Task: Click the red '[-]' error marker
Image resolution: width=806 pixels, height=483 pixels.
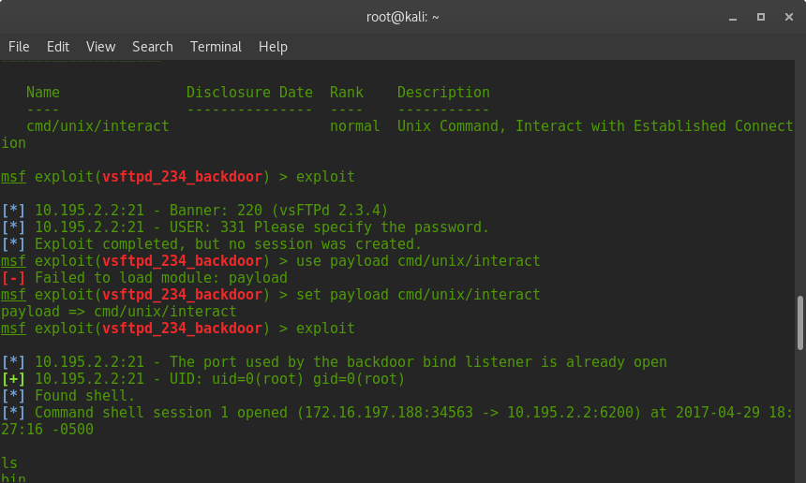Action: point(13,278)
